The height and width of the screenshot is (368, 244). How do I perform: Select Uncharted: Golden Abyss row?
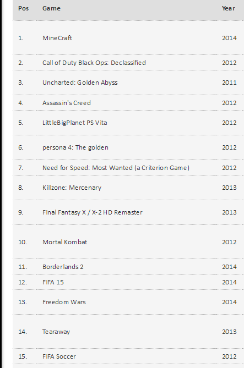tap(128, 83)
